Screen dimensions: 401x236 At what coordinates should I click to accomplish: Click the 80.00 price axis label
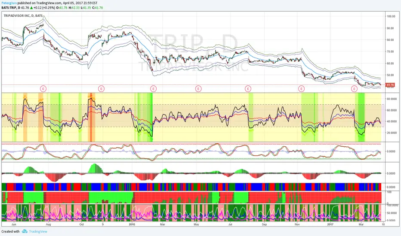click(x=390, y=40)
